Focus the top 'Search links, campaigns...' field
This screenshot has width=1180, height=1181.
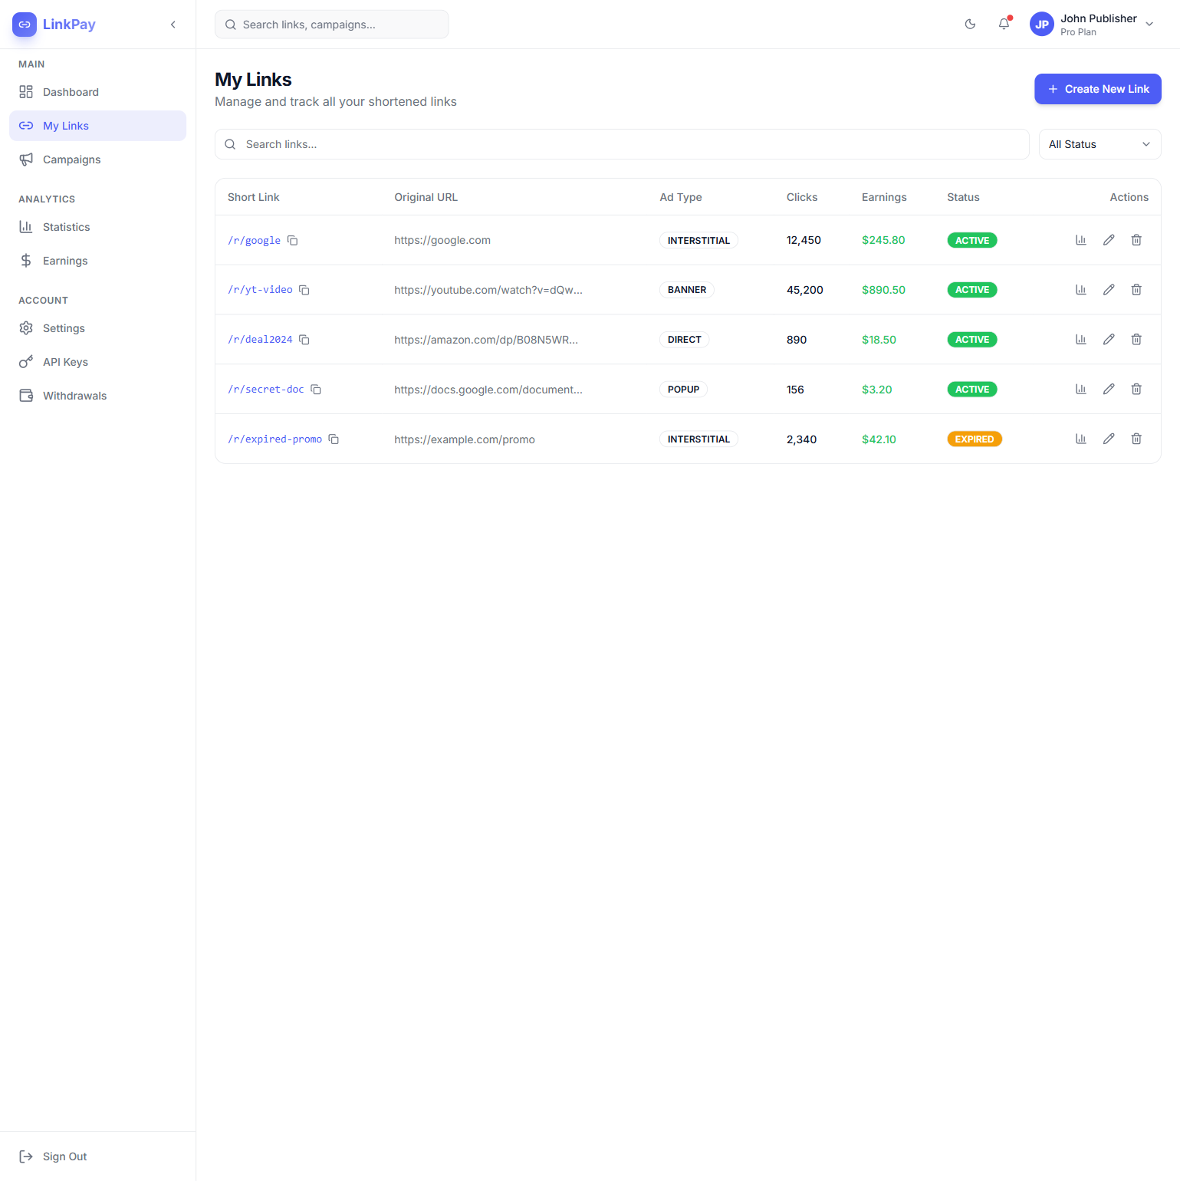(x=331, y=25)
